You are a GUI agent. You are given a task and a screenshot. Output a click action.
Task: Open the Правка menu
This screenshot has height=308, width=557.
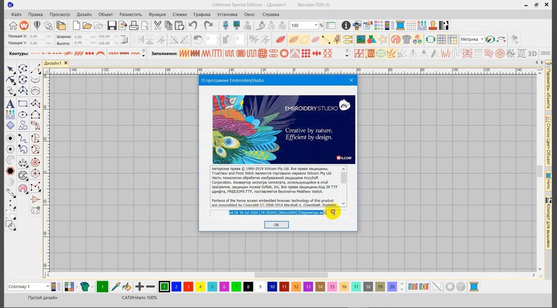(35, 14)
